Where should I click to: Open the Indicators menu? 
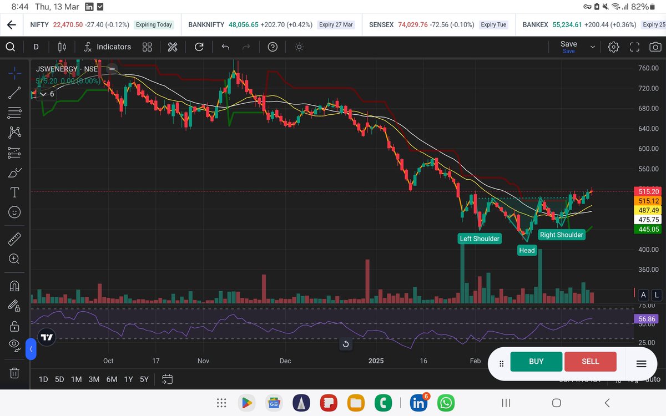point(107,47)
